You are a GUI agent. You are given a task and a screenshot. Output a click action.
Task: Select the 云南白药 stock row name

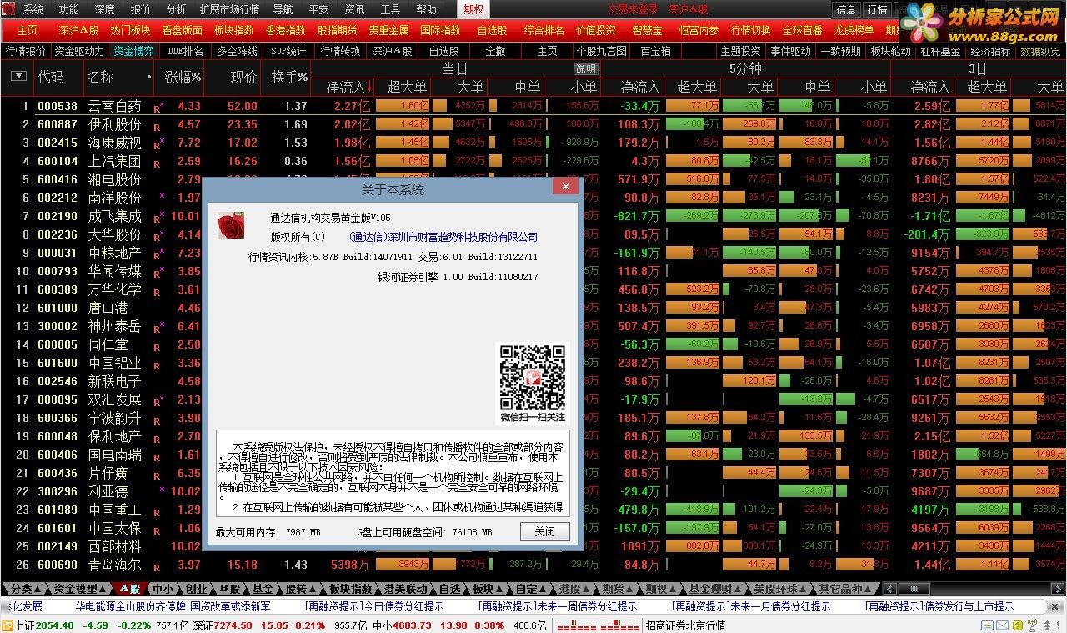pyautogui.click(x=115, y=107)
